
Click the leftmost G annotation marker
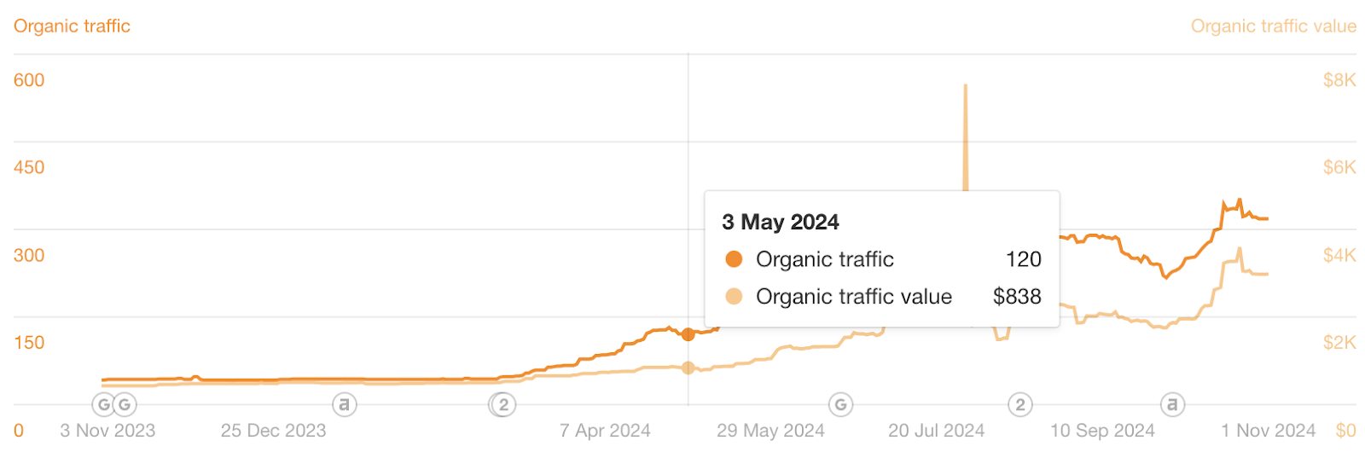point(103,404)
